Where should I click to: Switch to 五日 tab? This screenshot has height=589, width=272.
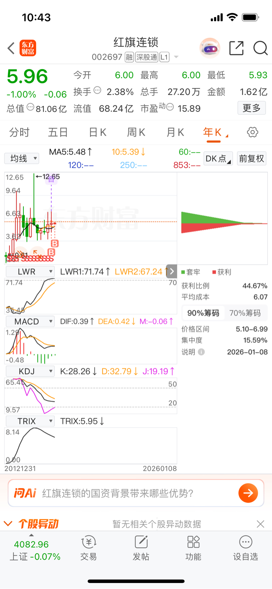58,132
